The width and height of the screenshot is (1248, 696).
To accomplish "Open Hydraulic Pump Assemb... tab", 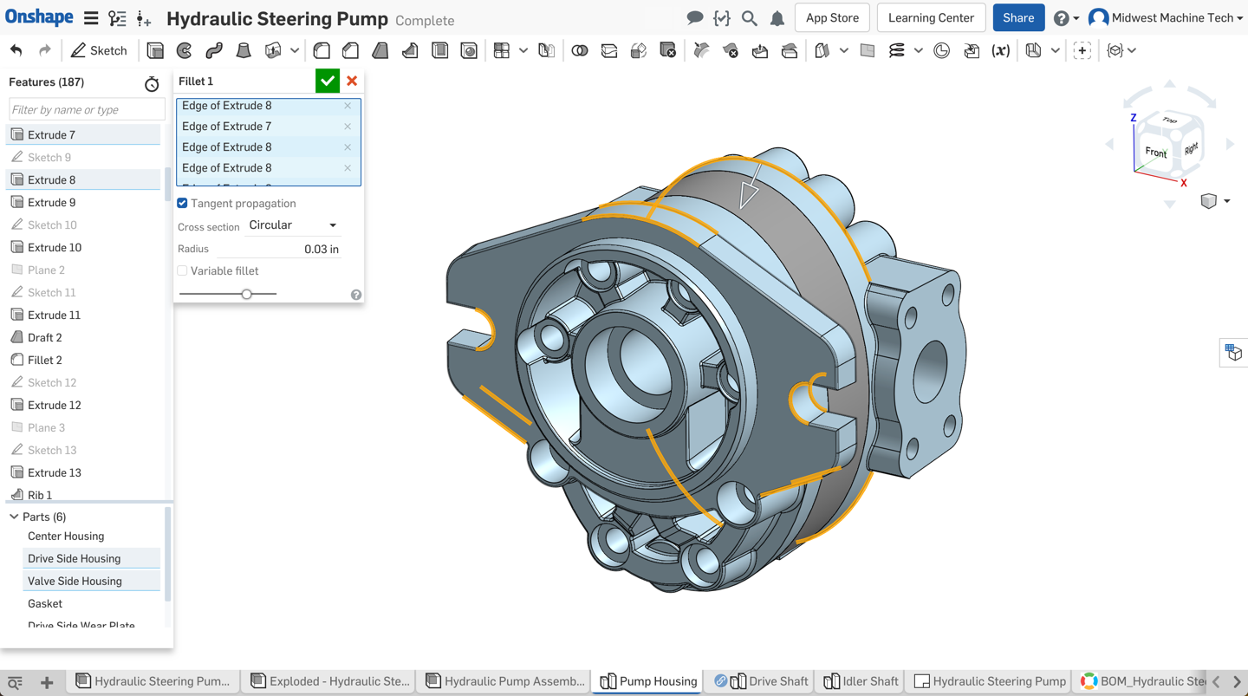I will click(x=505, y=681).
